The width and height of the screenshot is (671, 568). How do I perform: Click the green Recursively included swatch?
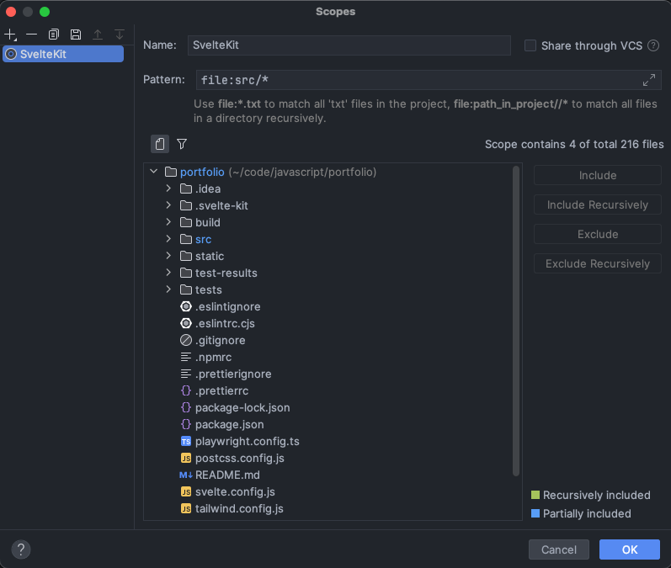point(535,495)
